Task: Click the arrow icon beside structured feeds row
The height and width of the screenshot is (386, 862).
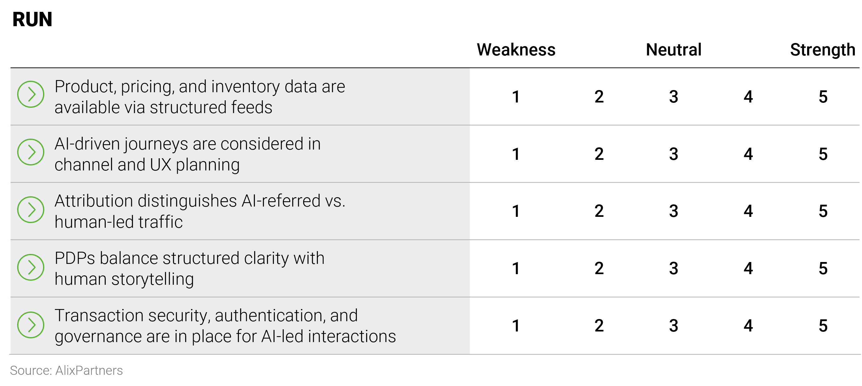Action: tap(31, 94)
